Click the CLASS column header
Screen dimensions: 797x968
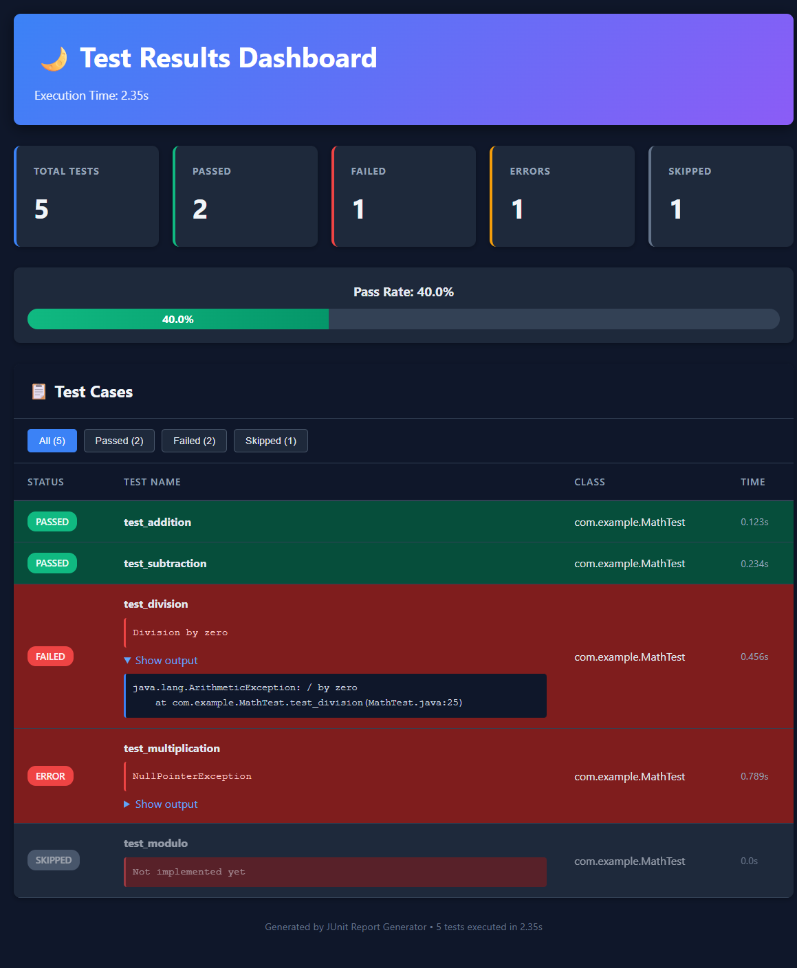pyautogui.click(x=589, y=482)
